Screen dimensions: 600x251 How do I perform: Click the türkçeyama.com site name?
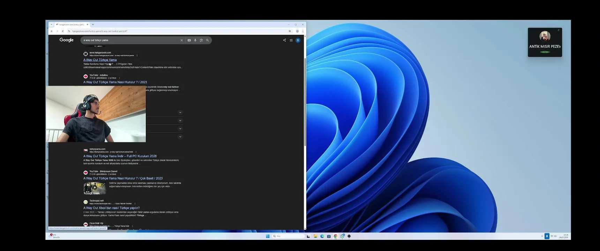(97, 149)
